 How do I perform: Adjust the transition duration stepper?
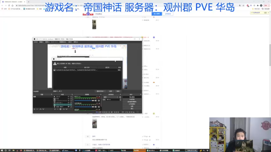pyautogui.click(x=121, y=100)
